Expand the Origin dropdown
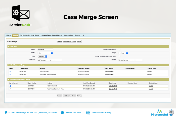Image resolution: width=176 pixels, height=117 pixels. tap(123, 53)
